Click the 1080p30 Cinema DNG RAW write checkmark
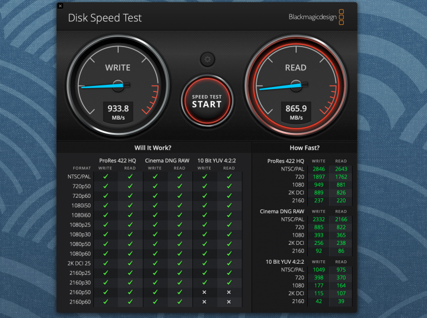The height and width of the screenshot is (318, 427). 155,234
